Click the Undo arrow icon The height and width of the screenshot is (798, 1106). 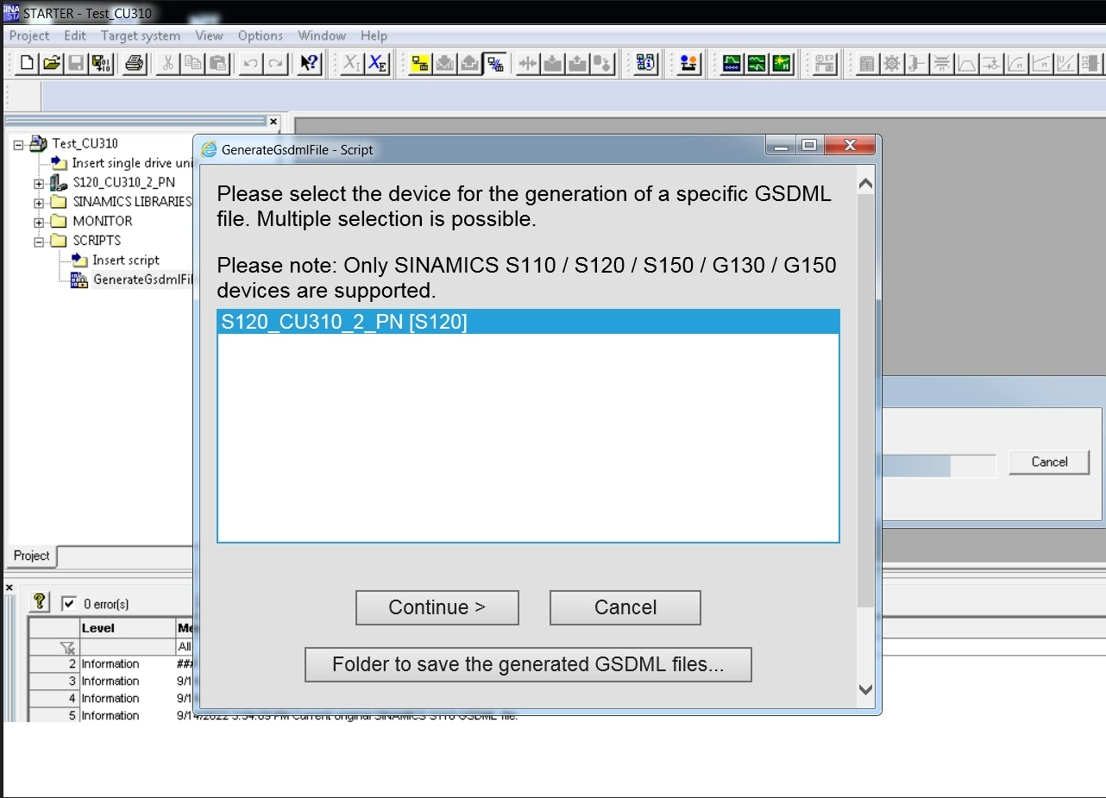tap(251, 63)
